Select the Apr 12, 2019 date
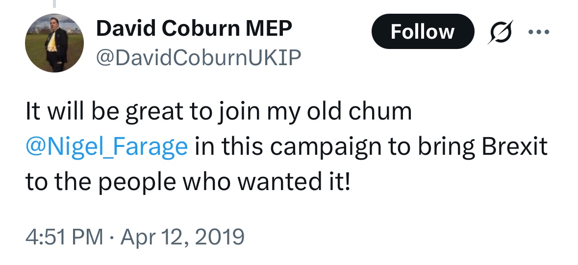Screen dimensions: 578x265 coord(183,237)
